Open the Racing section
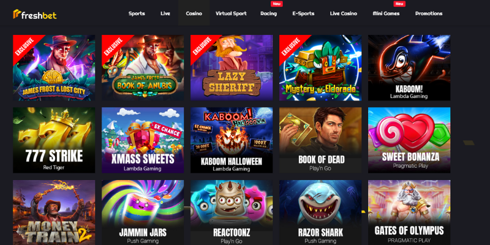Viewport: 490px width, 245px height. pyautogui.click(x=268, y=13)
